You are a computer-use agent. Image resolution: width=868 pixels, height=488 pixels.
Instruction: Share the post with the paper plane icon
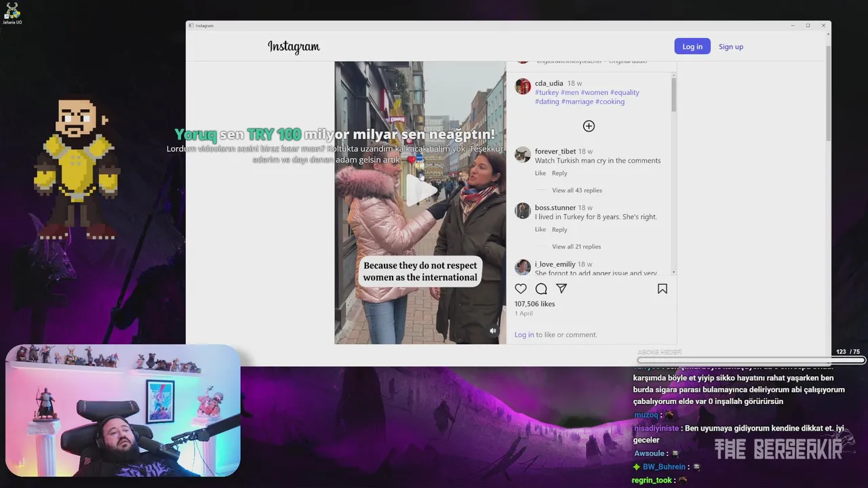pyautogui.click(x=561, y=289)
